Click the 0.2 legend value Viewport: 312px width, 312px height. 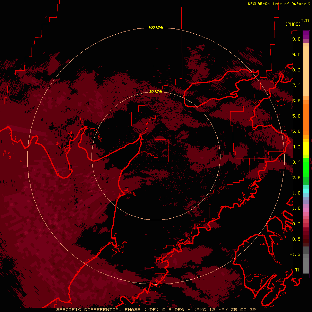click(x=296, y=224)
